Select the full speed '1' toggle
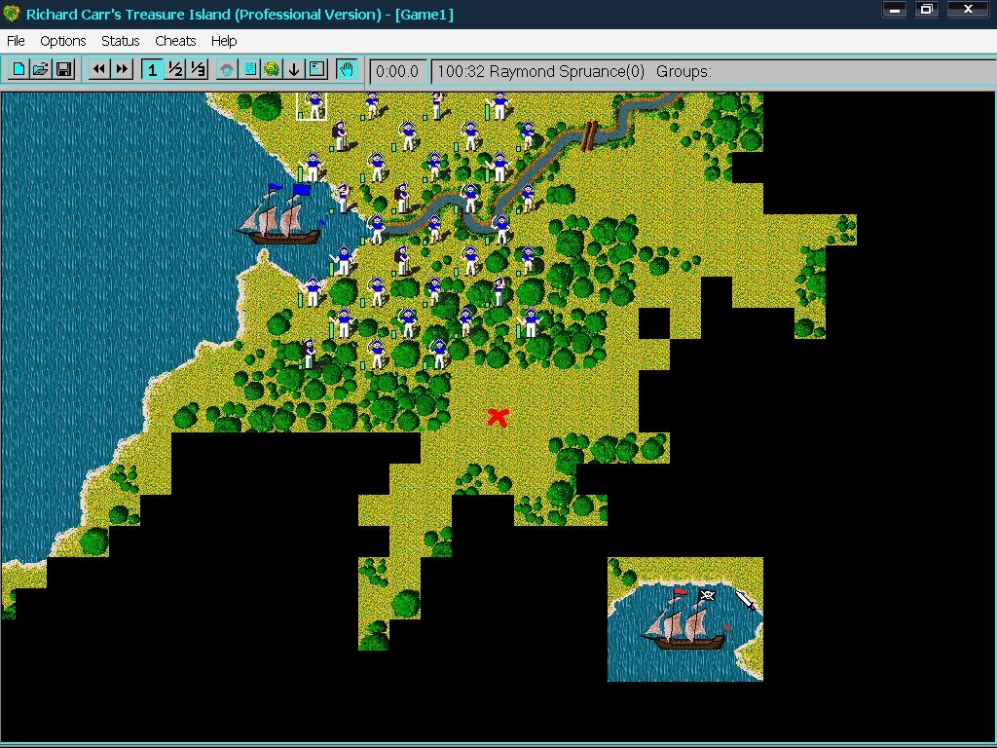 pos(152,69)
